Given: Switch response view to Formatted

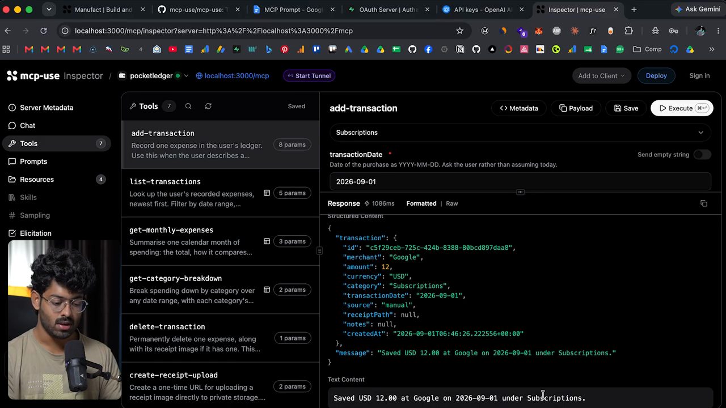Looking at the screenshot, I should pyautogui.click(x=421, y=203).
